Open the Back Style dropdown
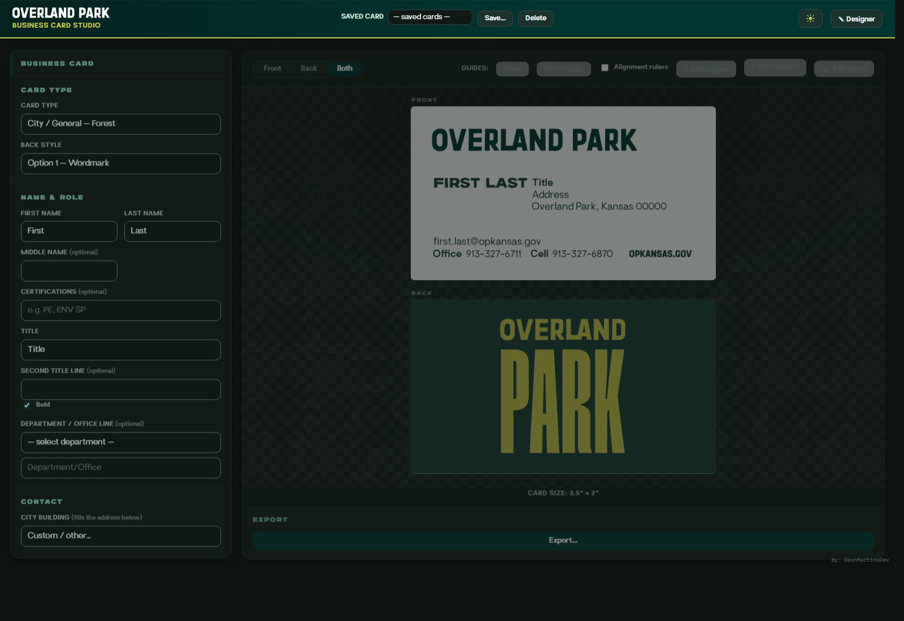 (121, 164)
